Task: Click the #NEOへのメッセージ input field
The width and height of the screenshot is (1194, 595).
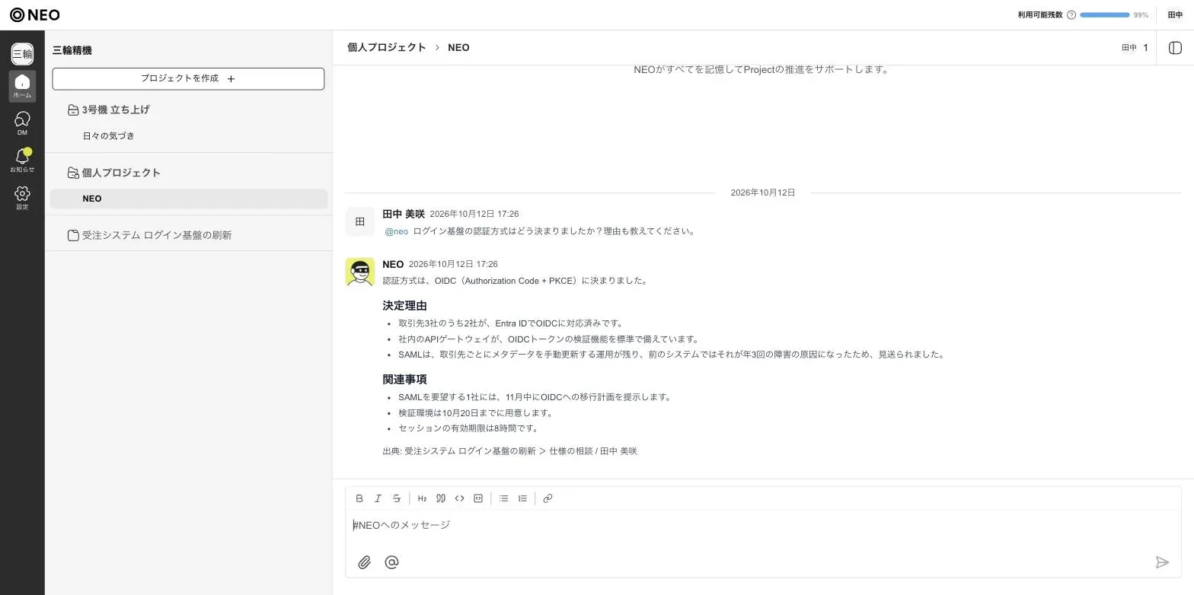Action: pos(763,525)
